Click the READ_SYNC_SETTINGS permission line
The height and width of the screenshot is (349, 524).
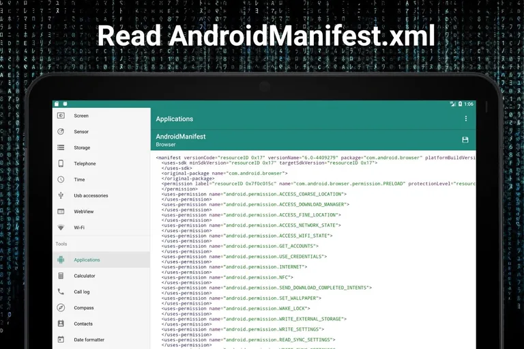click(x=248, y=339)
